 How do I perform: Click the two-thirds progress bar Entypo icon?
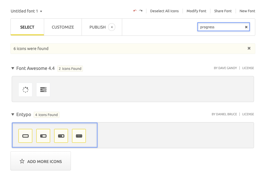click(x=61, y=136)
